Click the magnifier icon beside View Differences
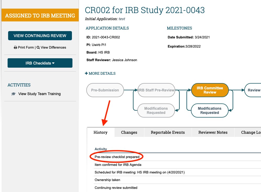Viewport: 261px width, 192px height. click(38, 48)
